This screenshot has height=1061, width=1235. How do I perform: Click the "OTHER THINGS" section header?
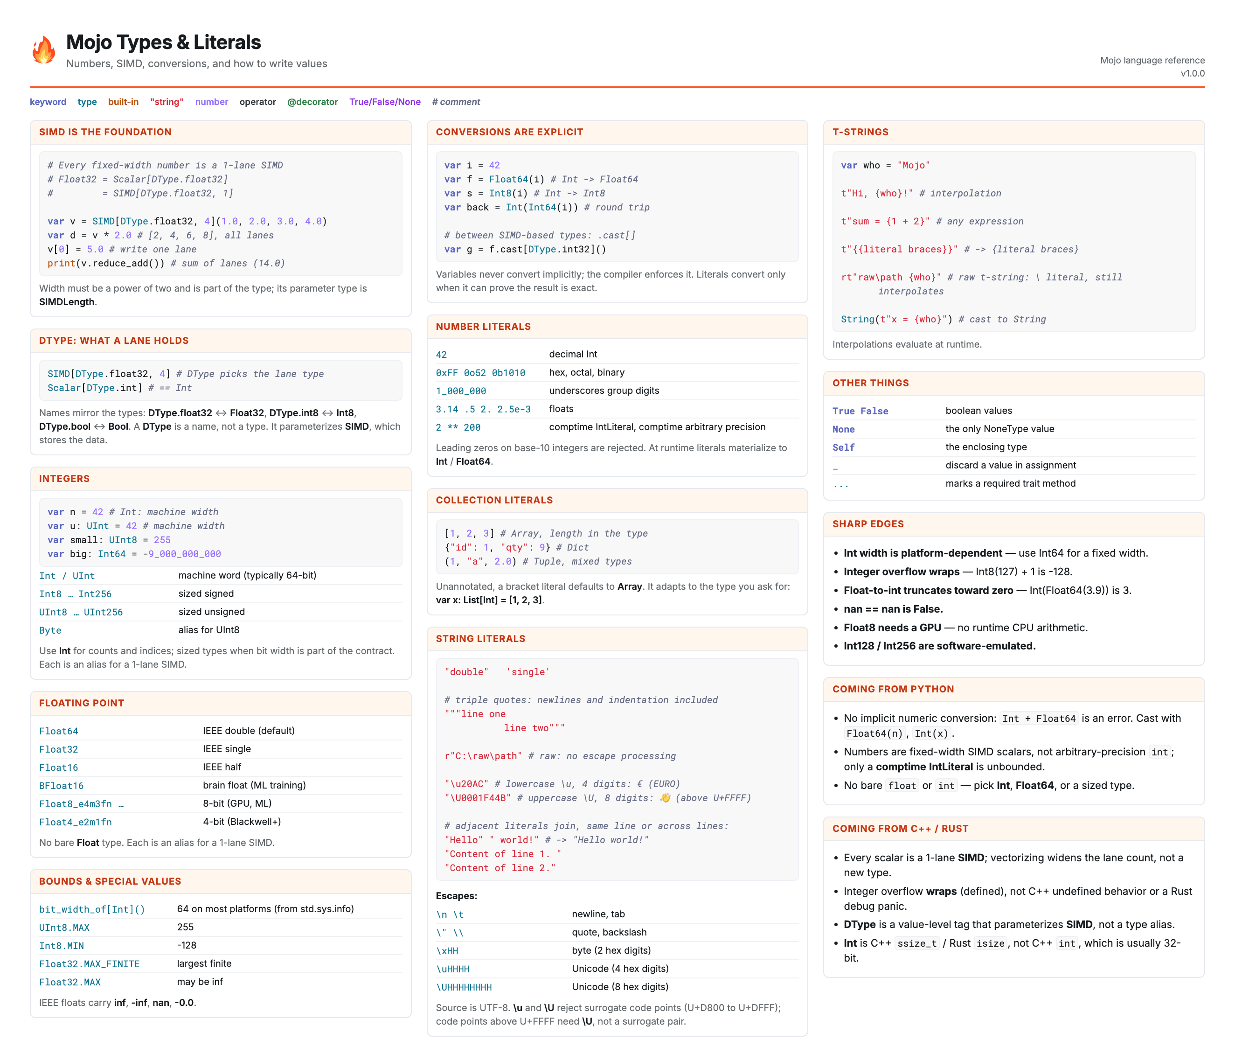pos(871,384)
